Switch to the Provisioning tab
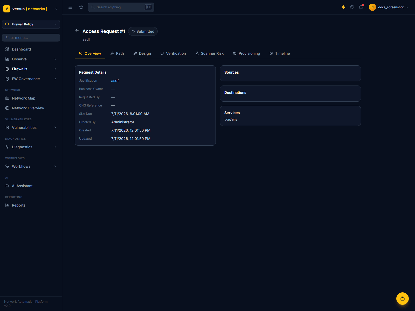The image size is (415, 311). (x=247, y=53)
